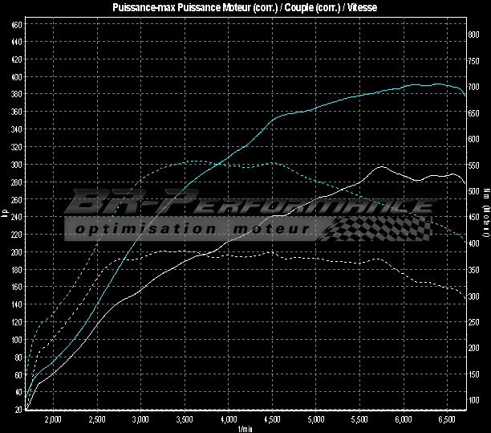
Task: Click the '1/min' x-axis label
Action: coord(244,427)
